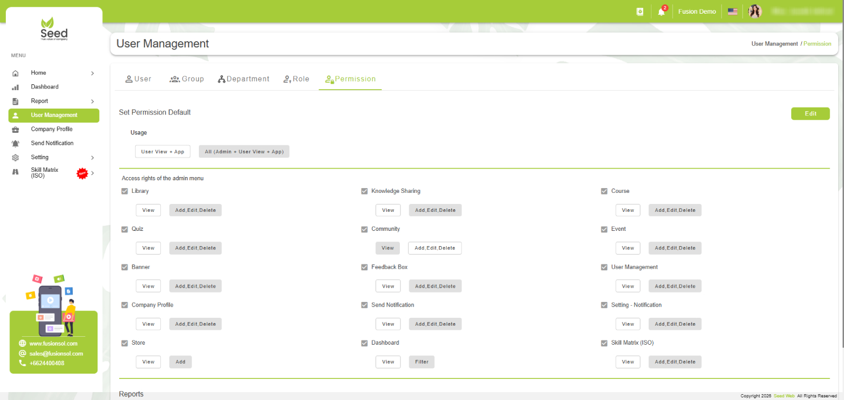Expand the Report menu chevron
The width and height of the screenshot is (844, 400).
92,101
